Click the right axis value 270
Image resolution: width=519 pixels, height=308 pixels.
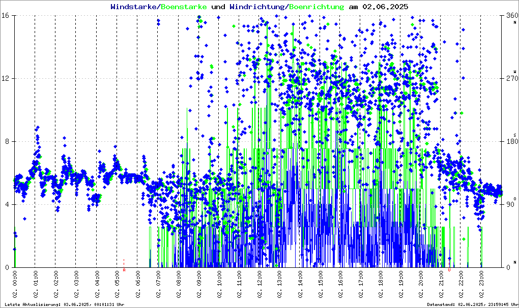coord(512,79)
